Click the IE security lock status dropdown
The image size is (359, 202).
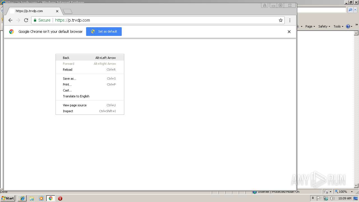pos(328,192)
